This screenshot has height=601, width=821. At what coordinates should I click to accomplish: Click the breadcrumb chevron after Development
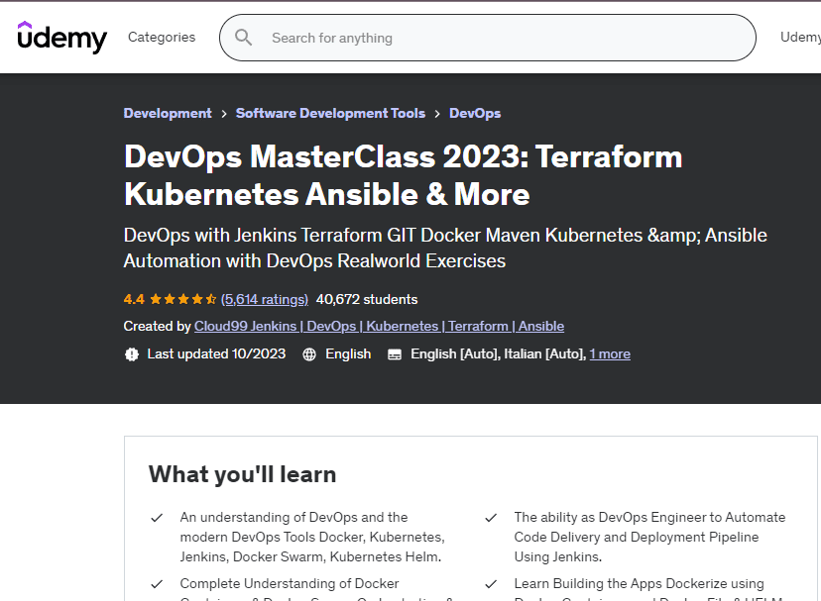(x=223, y=114)
